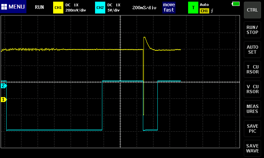Select the trigger source CH1 badge
This screenshot has width=264, height=158.
(x=204, y=11)
